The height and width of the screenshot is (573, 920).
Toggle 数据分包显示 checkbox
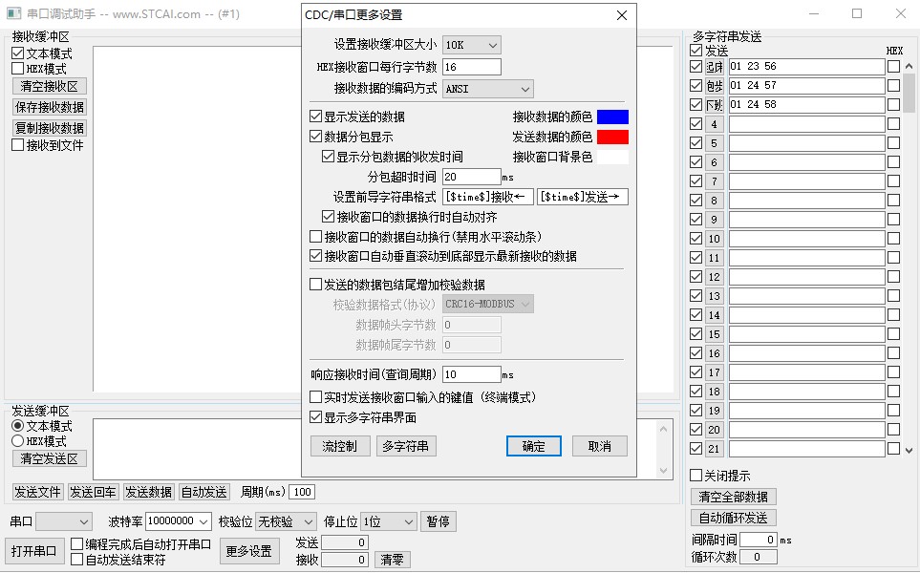(x=315, y=137)
